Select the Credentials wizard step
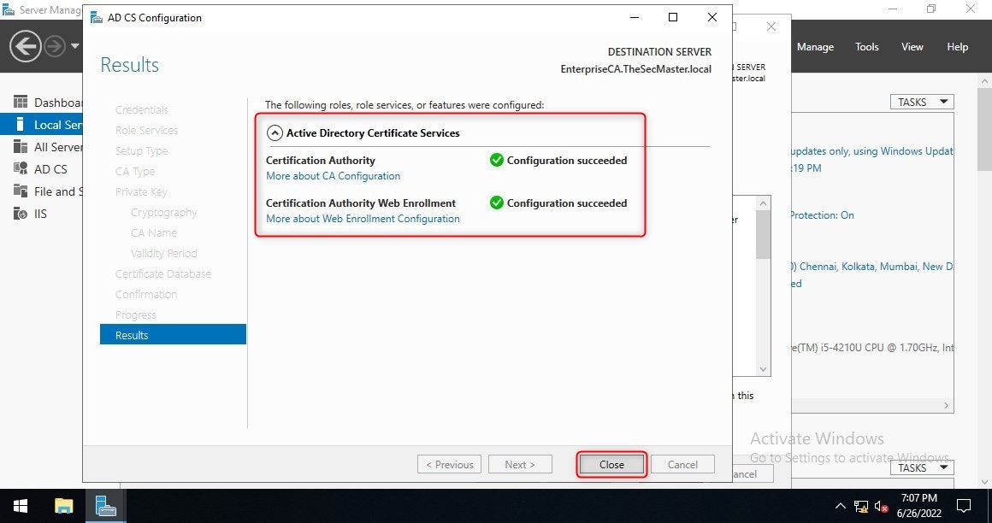Screen dimensions: 992x523 [x=142, y=109]
